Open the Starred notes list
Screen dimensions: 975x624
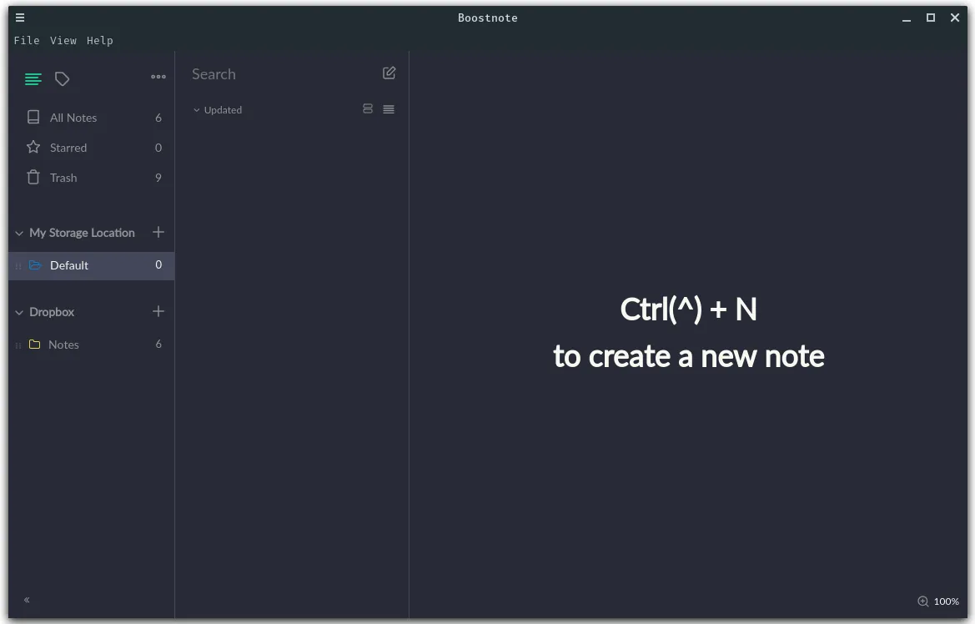(x=92, y=148)
